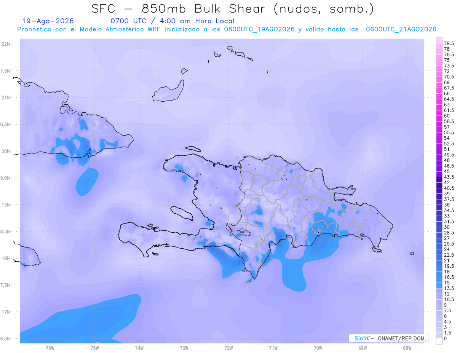
Task: Click the '69W' longitude label
Action: point(363,348)
